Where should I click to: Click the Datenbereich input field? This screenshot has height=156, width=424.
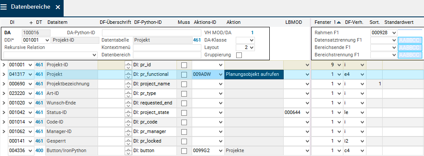coord(167,55)
